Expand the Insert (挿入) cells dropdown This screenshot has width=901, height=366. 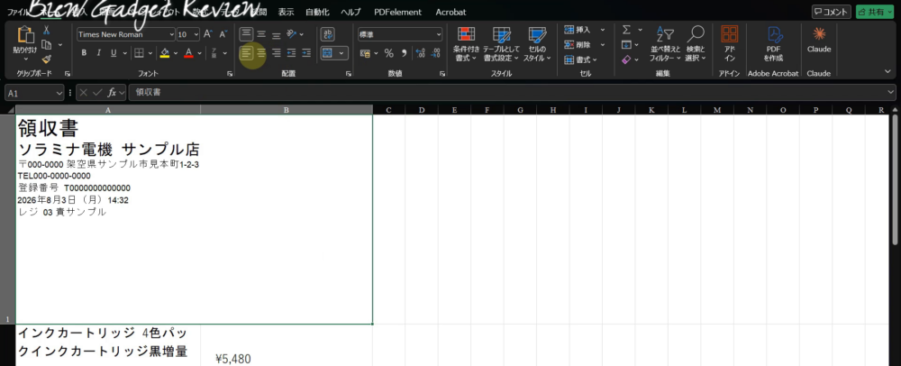tap(603, 30)
